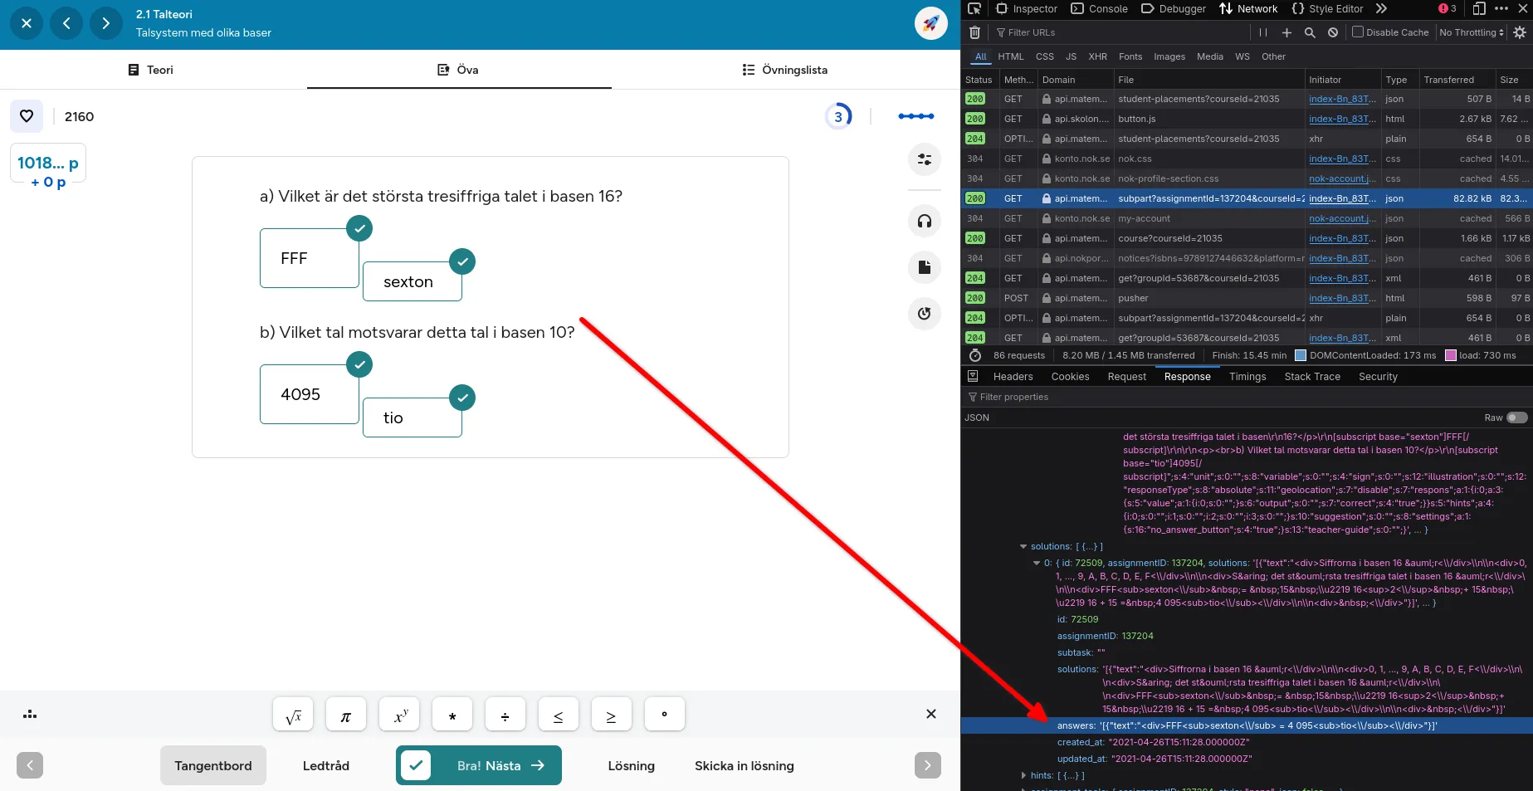Toggle the Raw JSON switch
Viewport: 1533px width, 791px height.
coord(1516,417)
